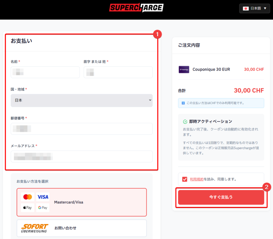Click the 名前 first name field

point(45,72)
